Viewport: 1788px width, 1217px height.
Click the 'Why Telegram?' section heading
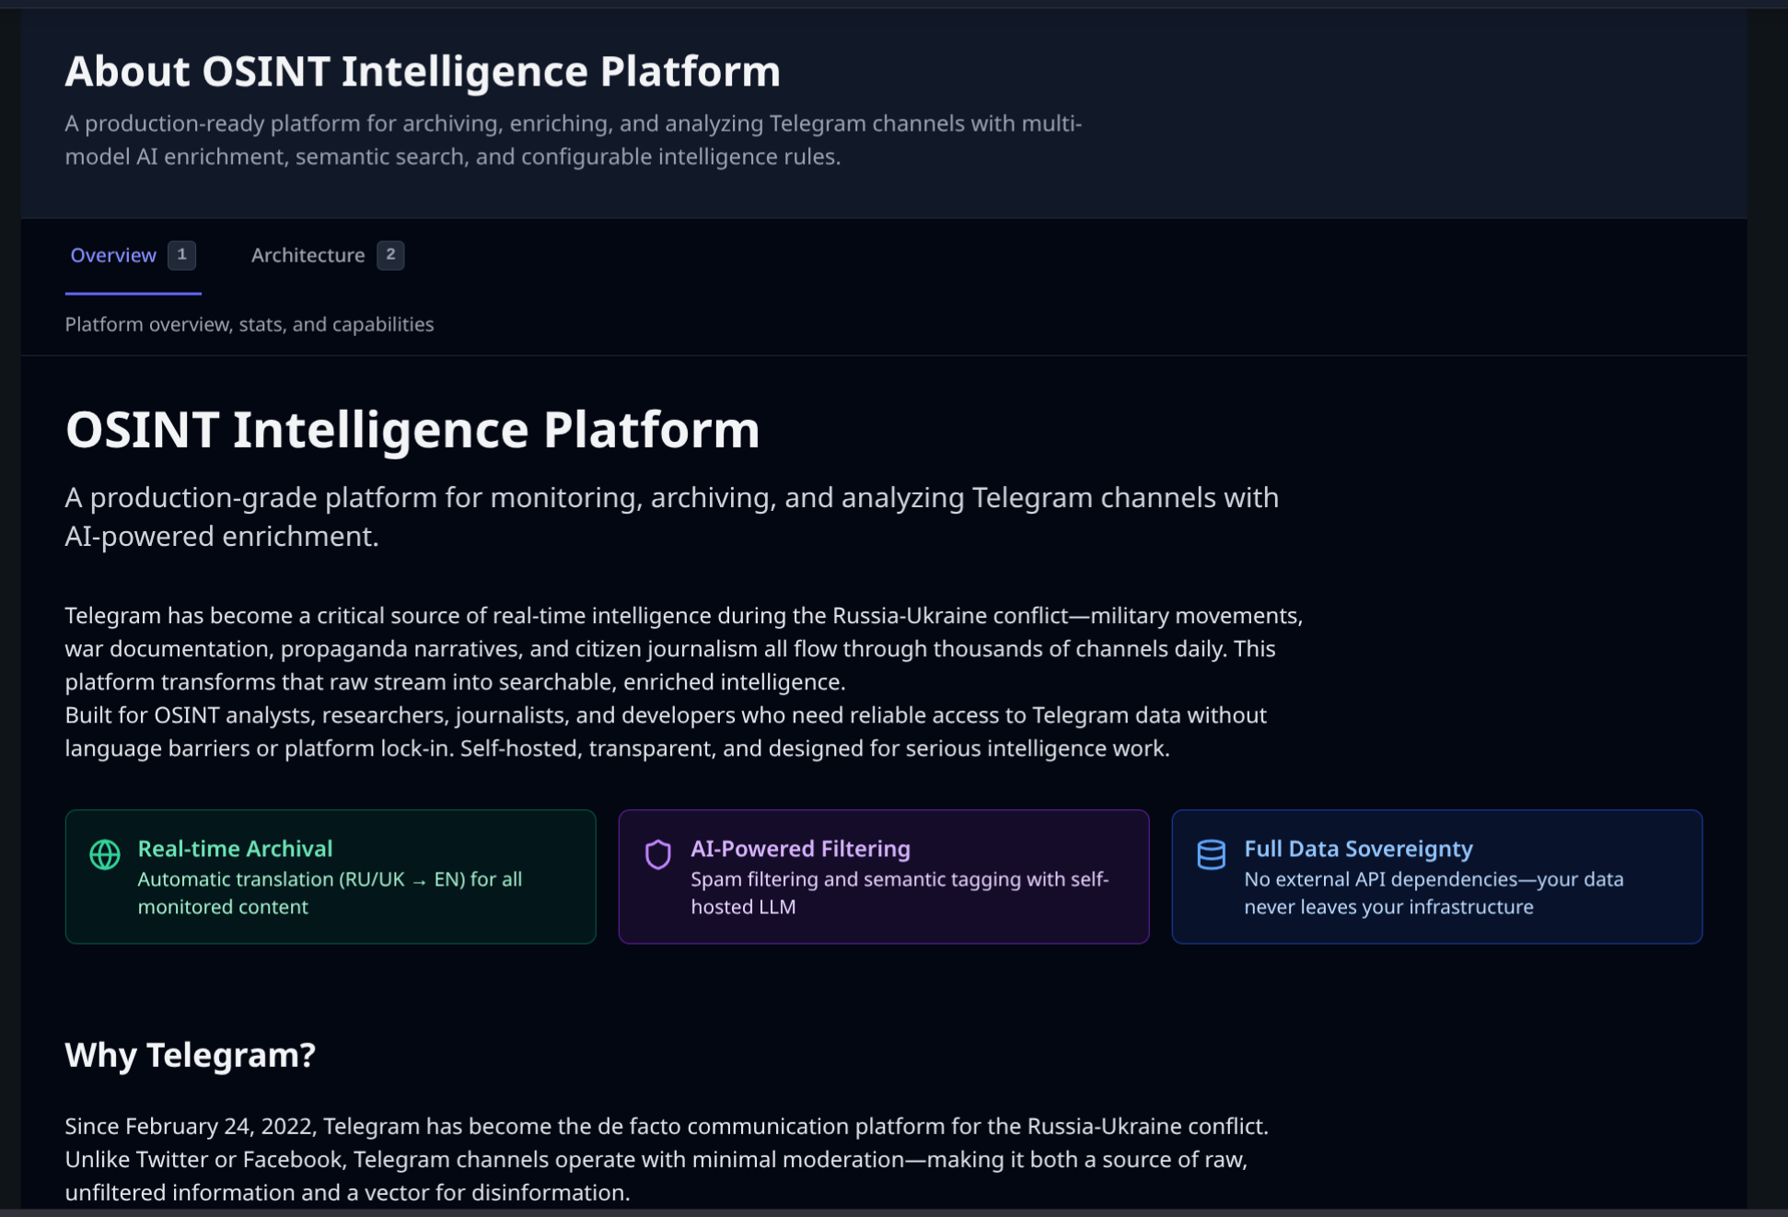[x=190, y=1055]
